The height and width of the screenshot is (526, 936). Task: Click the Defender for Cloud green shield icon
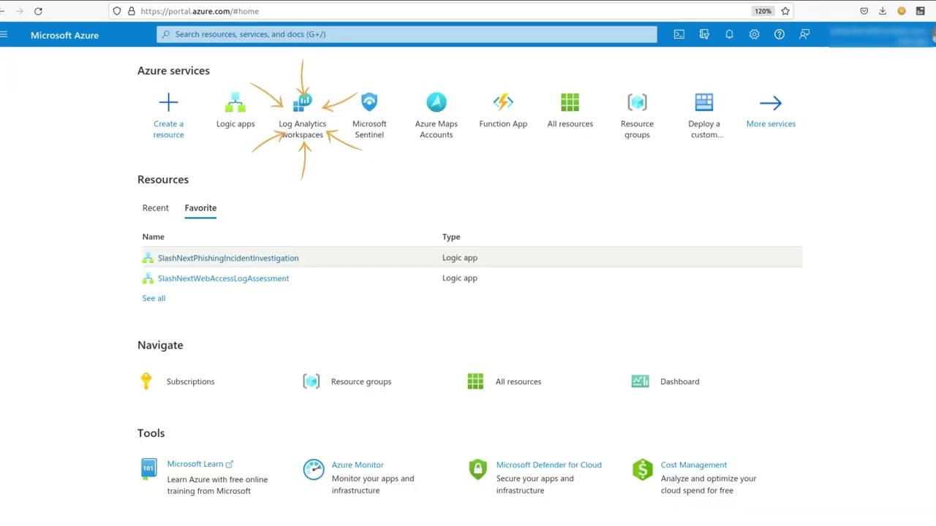point(478,469)
